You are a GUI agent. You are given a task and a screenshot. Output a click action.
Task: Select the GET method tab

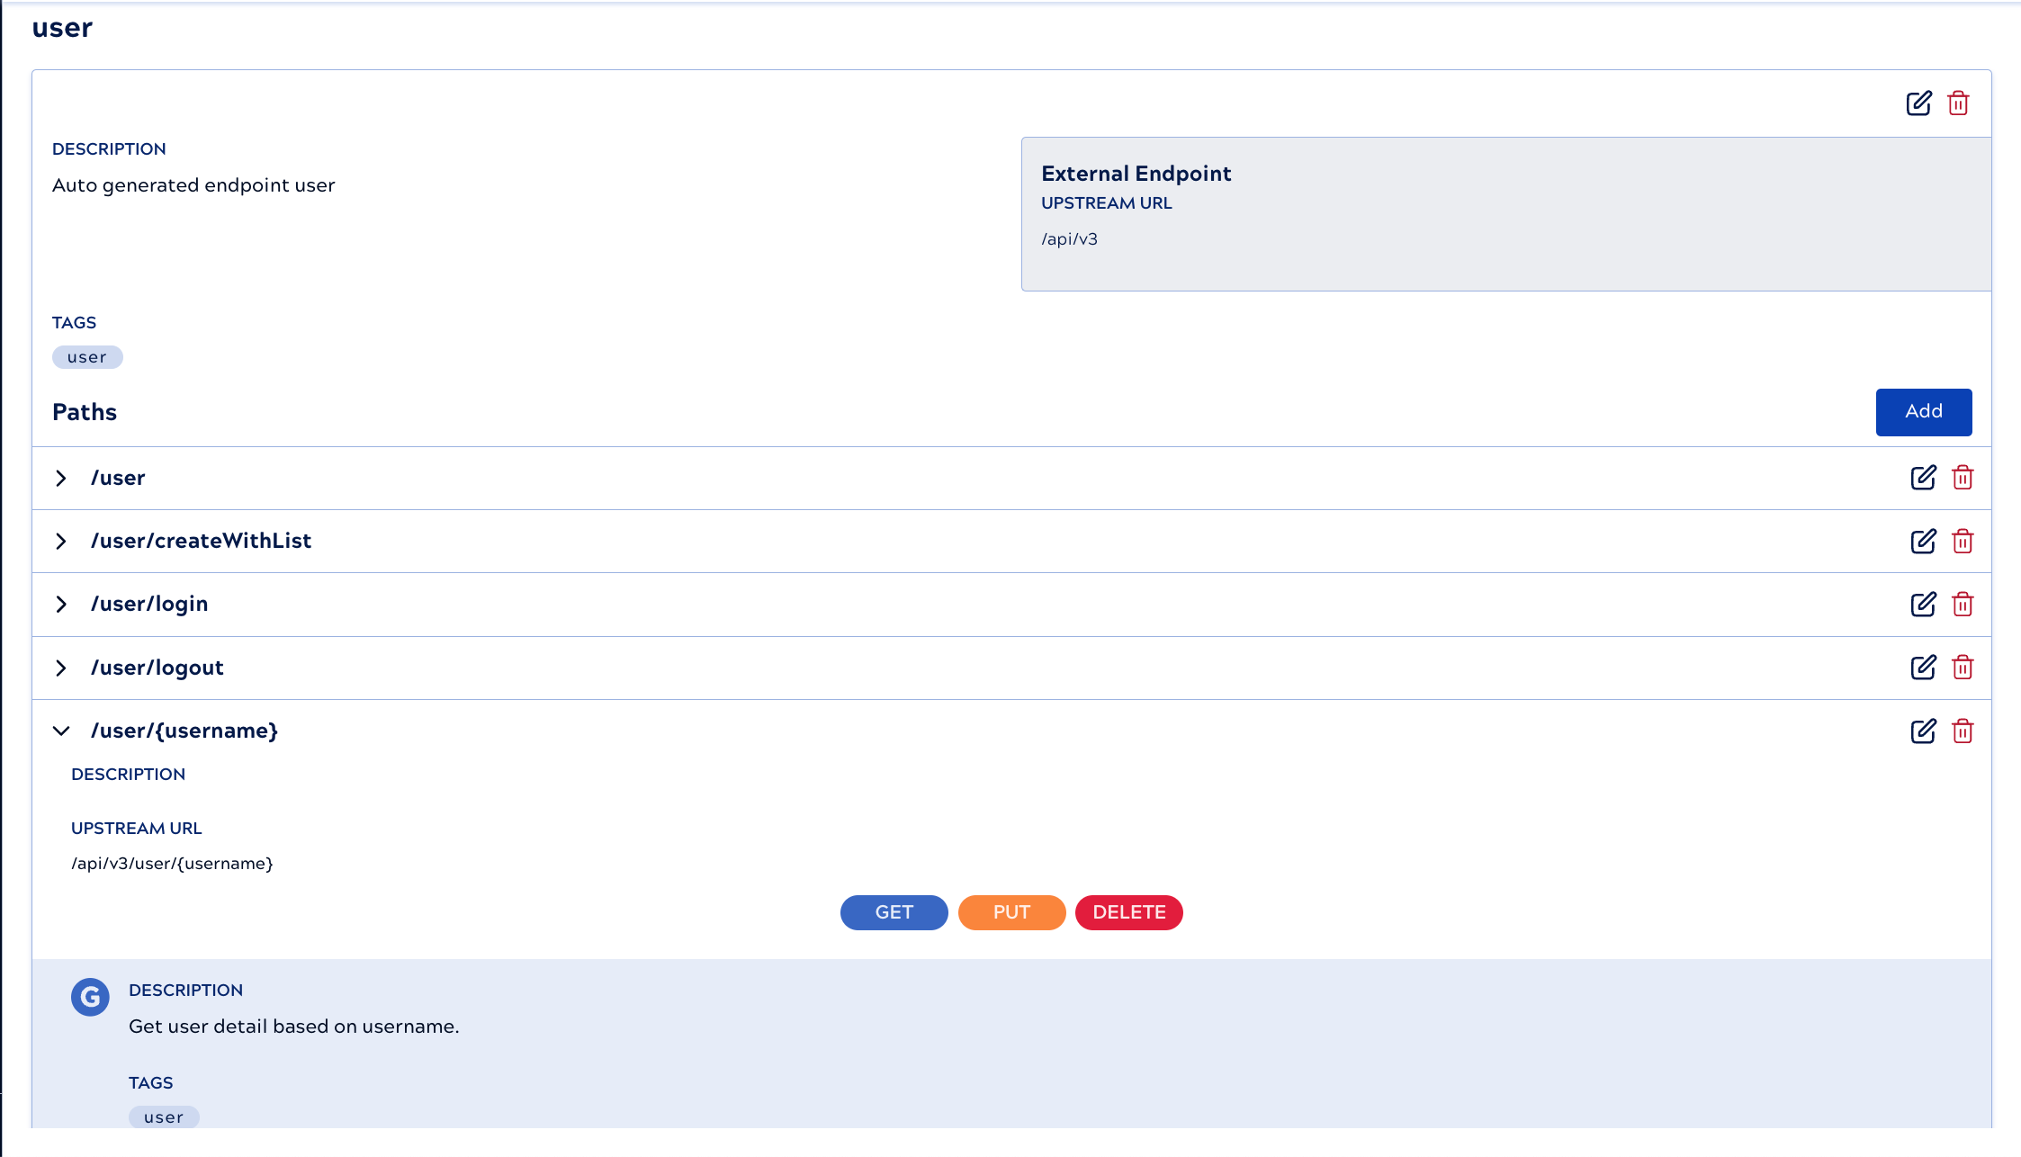894,912
